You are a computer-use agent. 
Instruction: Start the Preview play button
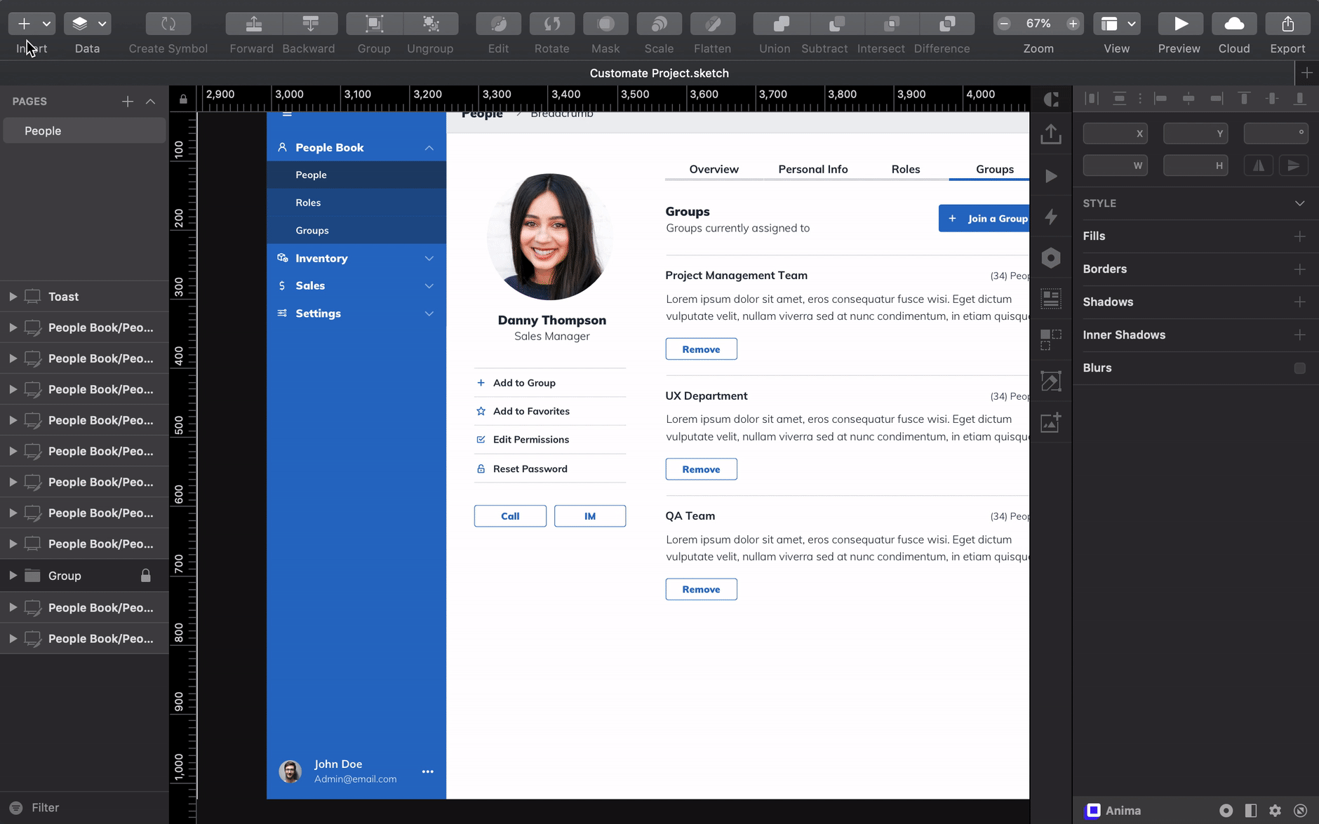[1179, 24]
